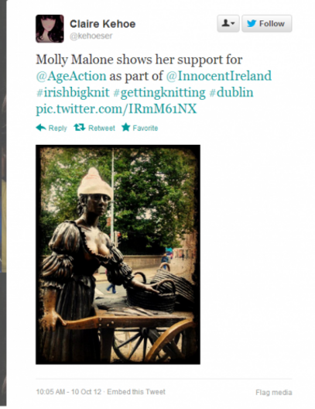The width and height of the screenshot is (315, 409).
Task: Open the @AgeAction mention
Action: 71,76
